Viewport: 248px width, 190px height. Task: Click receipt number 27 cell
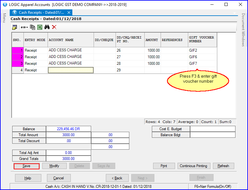point(130,57)
